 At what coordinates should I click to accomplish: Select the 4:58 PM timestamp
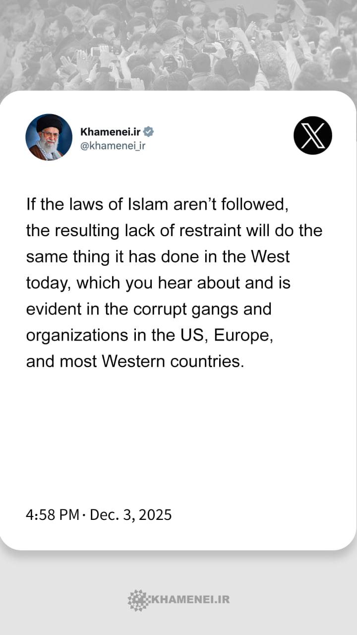pos(53,515)
